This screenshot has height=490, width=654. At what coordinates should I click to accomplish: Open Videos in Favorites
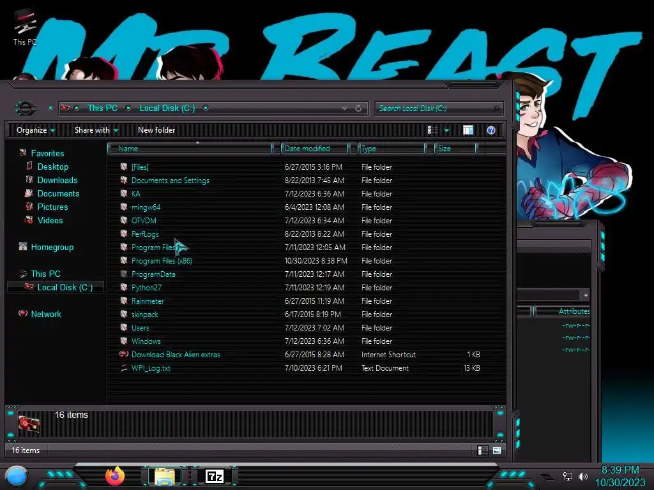tap(50, 220)
